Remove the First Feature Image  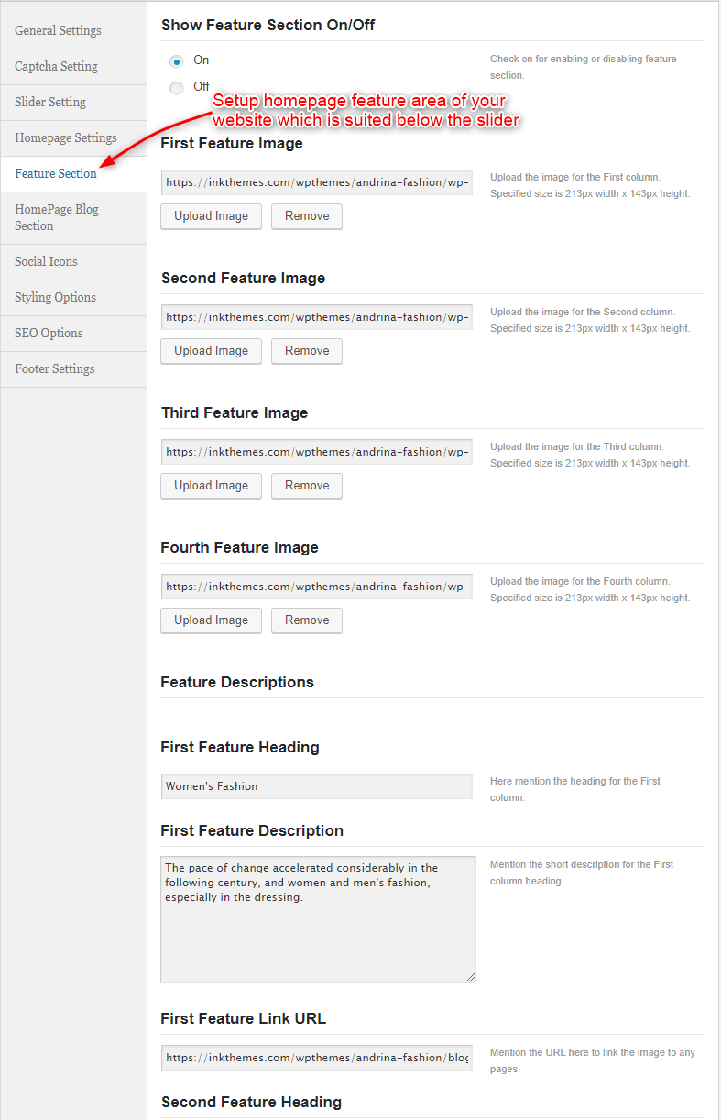pos(307,216)
